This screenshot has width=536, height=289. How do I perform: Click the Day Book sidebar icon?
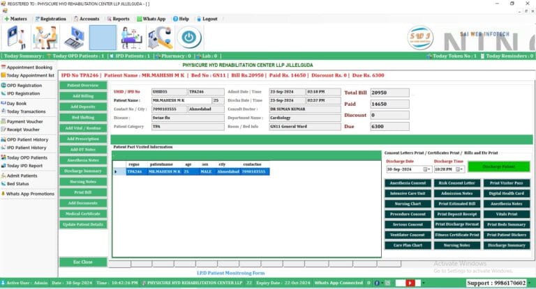(x=3, y=103)
